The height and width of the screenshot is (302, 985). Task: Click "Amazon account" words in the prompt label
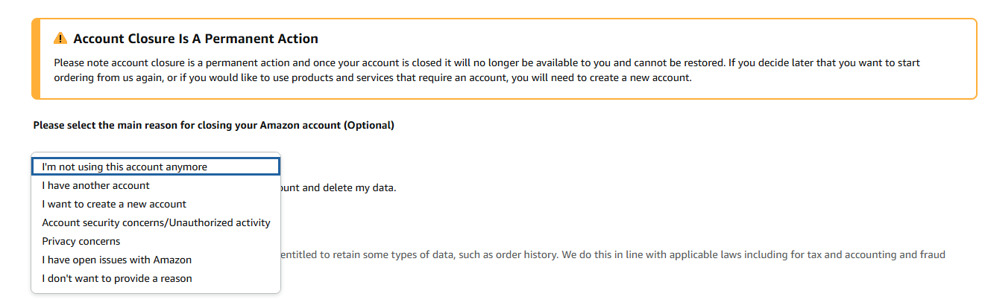pos(300,125)
